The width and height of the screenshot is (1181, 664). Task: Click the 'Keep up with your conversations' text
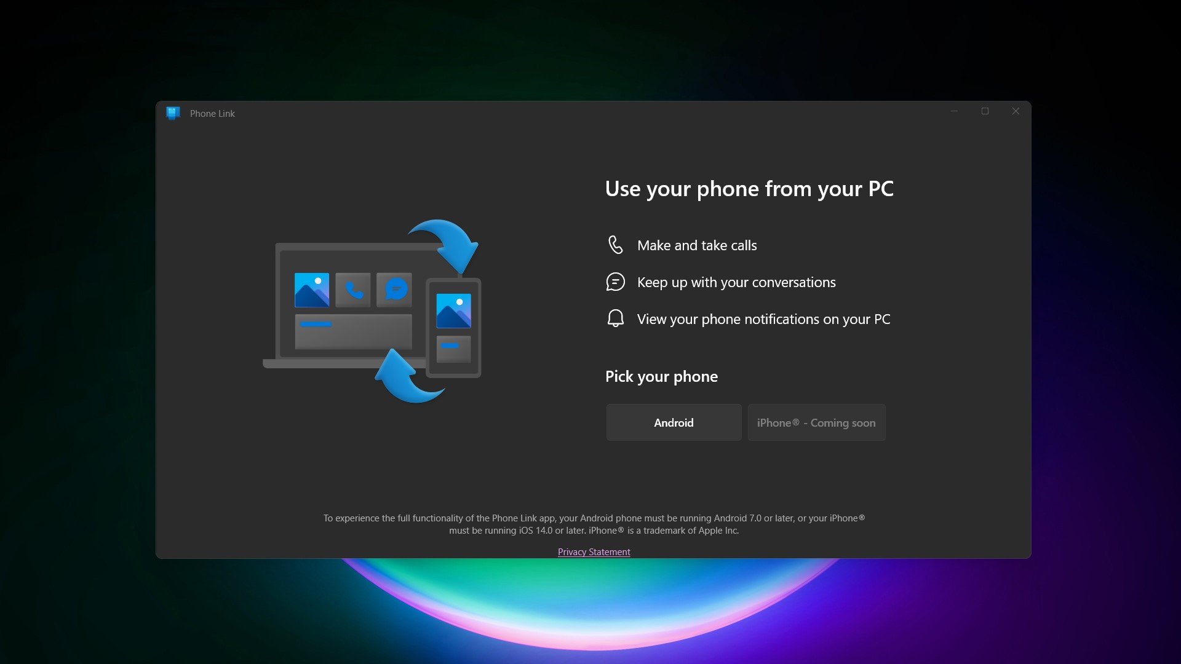(x=736, y=282)
